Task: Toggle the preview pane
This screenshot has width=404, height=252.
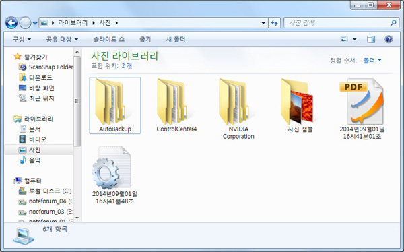Action: [x=371, y=40]
